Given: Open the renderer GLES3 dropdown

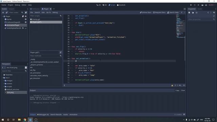Looking at the screenshot, I should [212, 5].
